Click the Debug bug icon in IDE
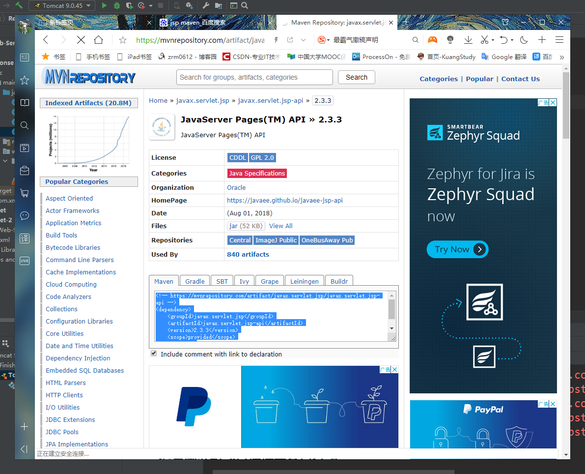Screen dimensions: 585x474 [117, 5]
